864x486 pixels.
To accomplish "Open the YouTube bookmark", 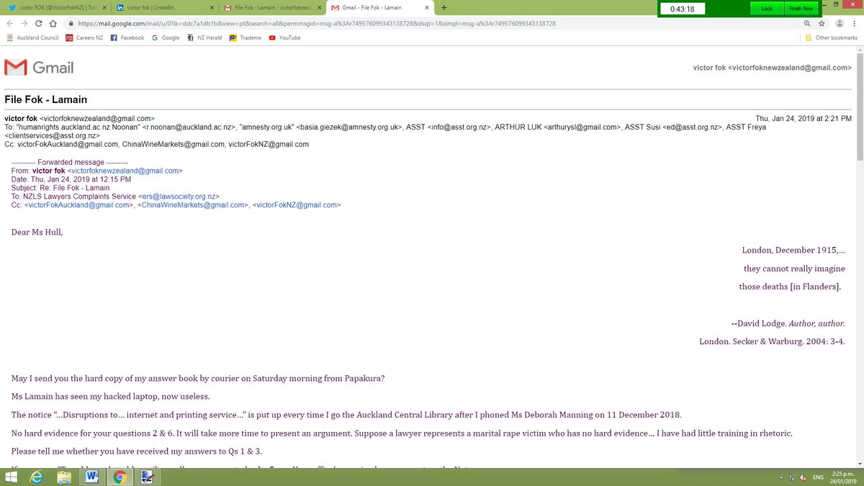I will [284, 37].
